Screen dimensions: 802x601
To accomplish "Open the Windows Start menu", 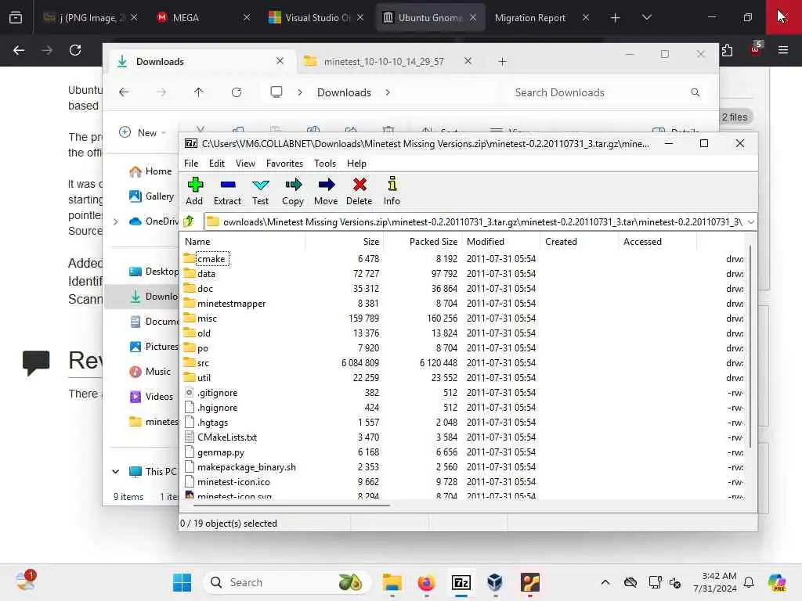I will 182,582.
